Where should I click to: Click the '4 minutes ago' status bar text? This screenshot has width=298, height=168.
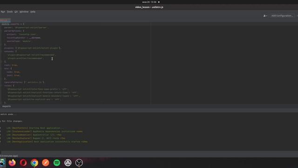tap(9, 156)
